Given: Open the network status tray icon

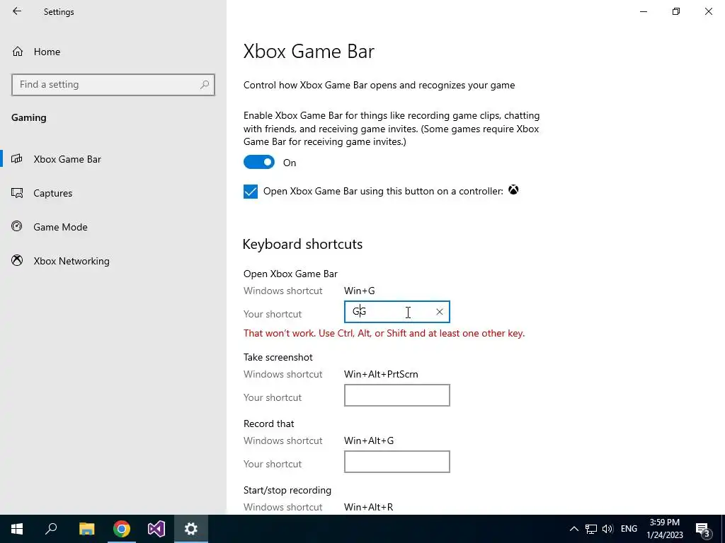Looking at the screenshot, I should [x=591, y=529].
